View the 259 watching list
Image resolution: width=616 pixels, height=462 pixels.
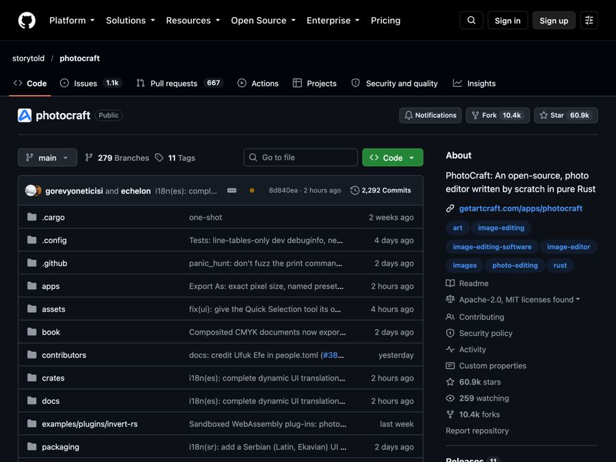[477, 398]
